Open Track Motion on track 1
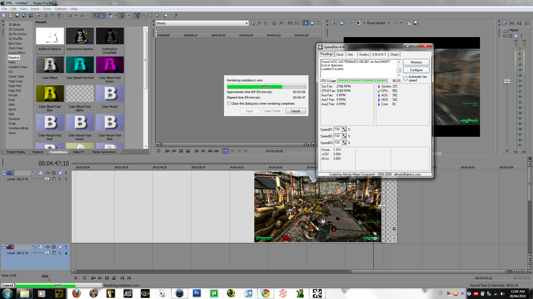533x299 pixels. (40, 173)
